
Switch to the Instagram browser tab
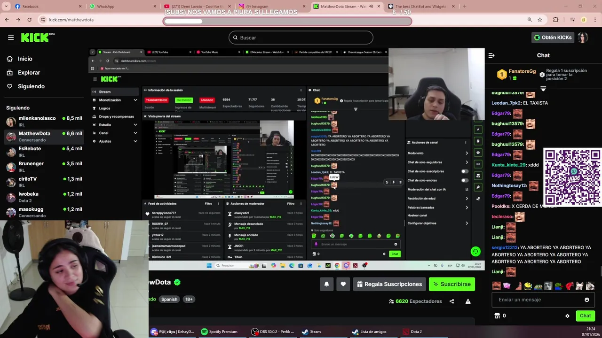272,7
